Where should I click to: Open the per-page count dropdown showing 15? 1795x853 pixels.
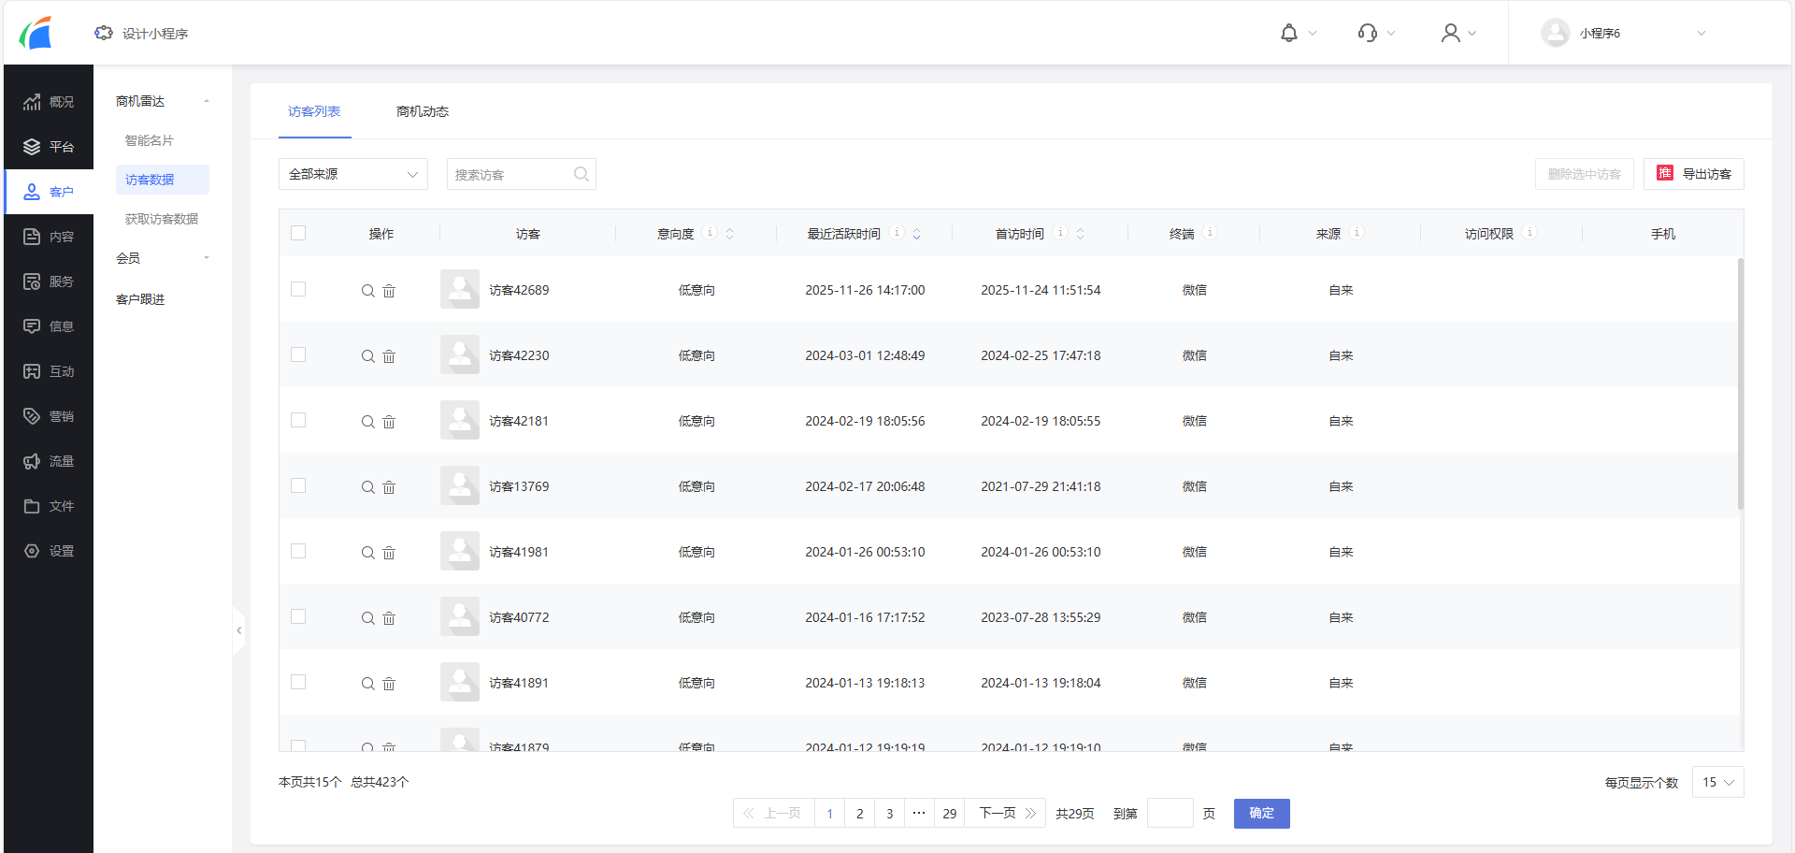click(x=1717, y=782)
